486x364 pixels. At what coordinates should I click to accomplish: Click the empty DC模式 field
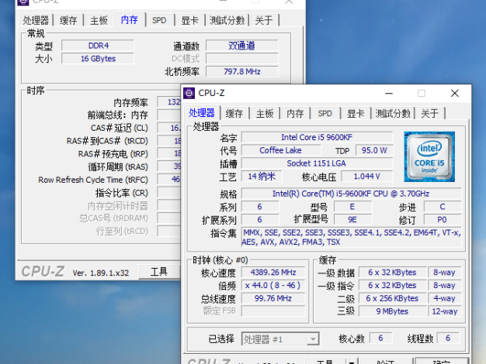[242, 58]
